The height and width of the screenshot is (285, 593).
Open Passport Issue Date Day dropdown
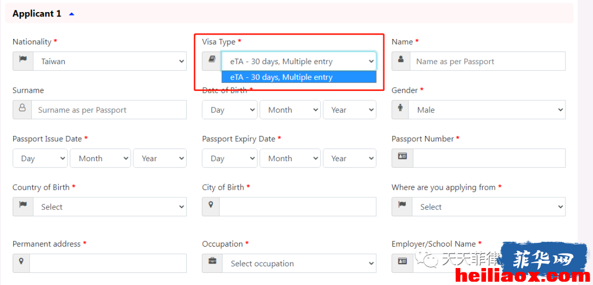(40, 158)
